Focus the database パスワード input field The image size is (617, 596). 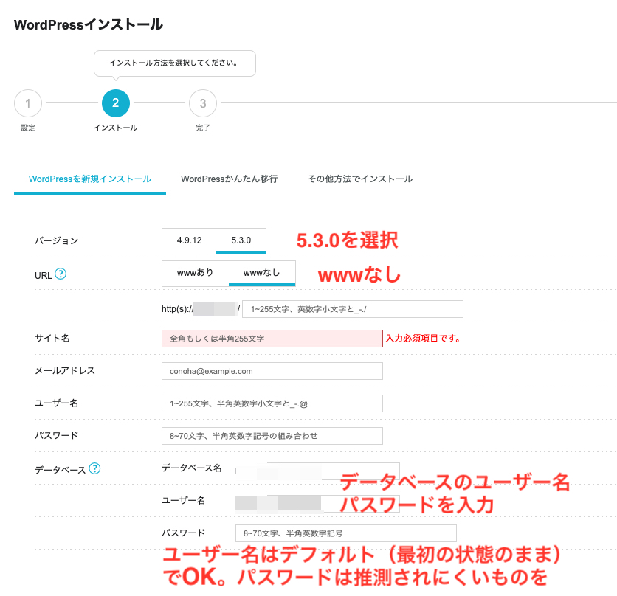(x=346, y=533)
